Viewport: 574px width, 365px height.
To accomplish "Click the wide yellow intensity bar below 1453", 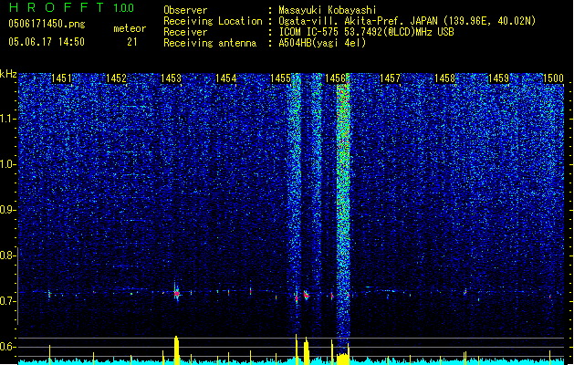I will click(x=177, y=350).
